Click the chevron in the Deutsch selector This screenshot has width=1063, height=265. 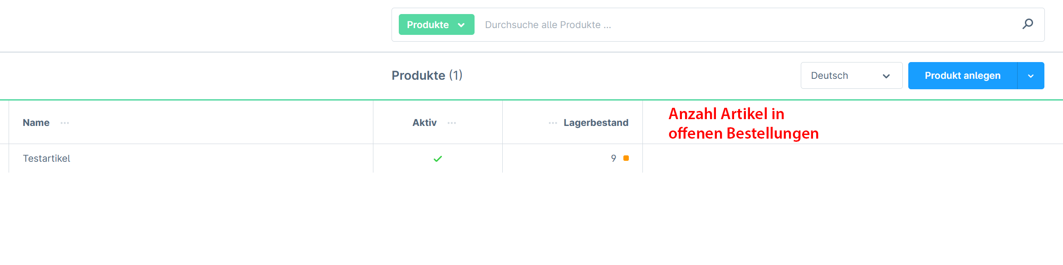coord(886,76)
